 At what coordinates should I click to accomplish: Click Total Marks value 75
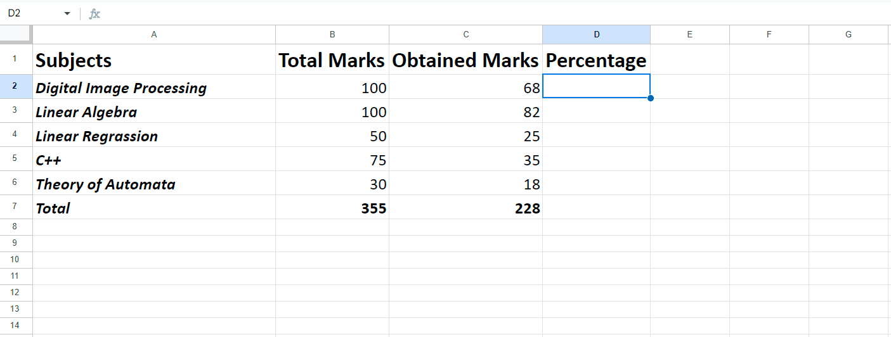pos(332,159)
